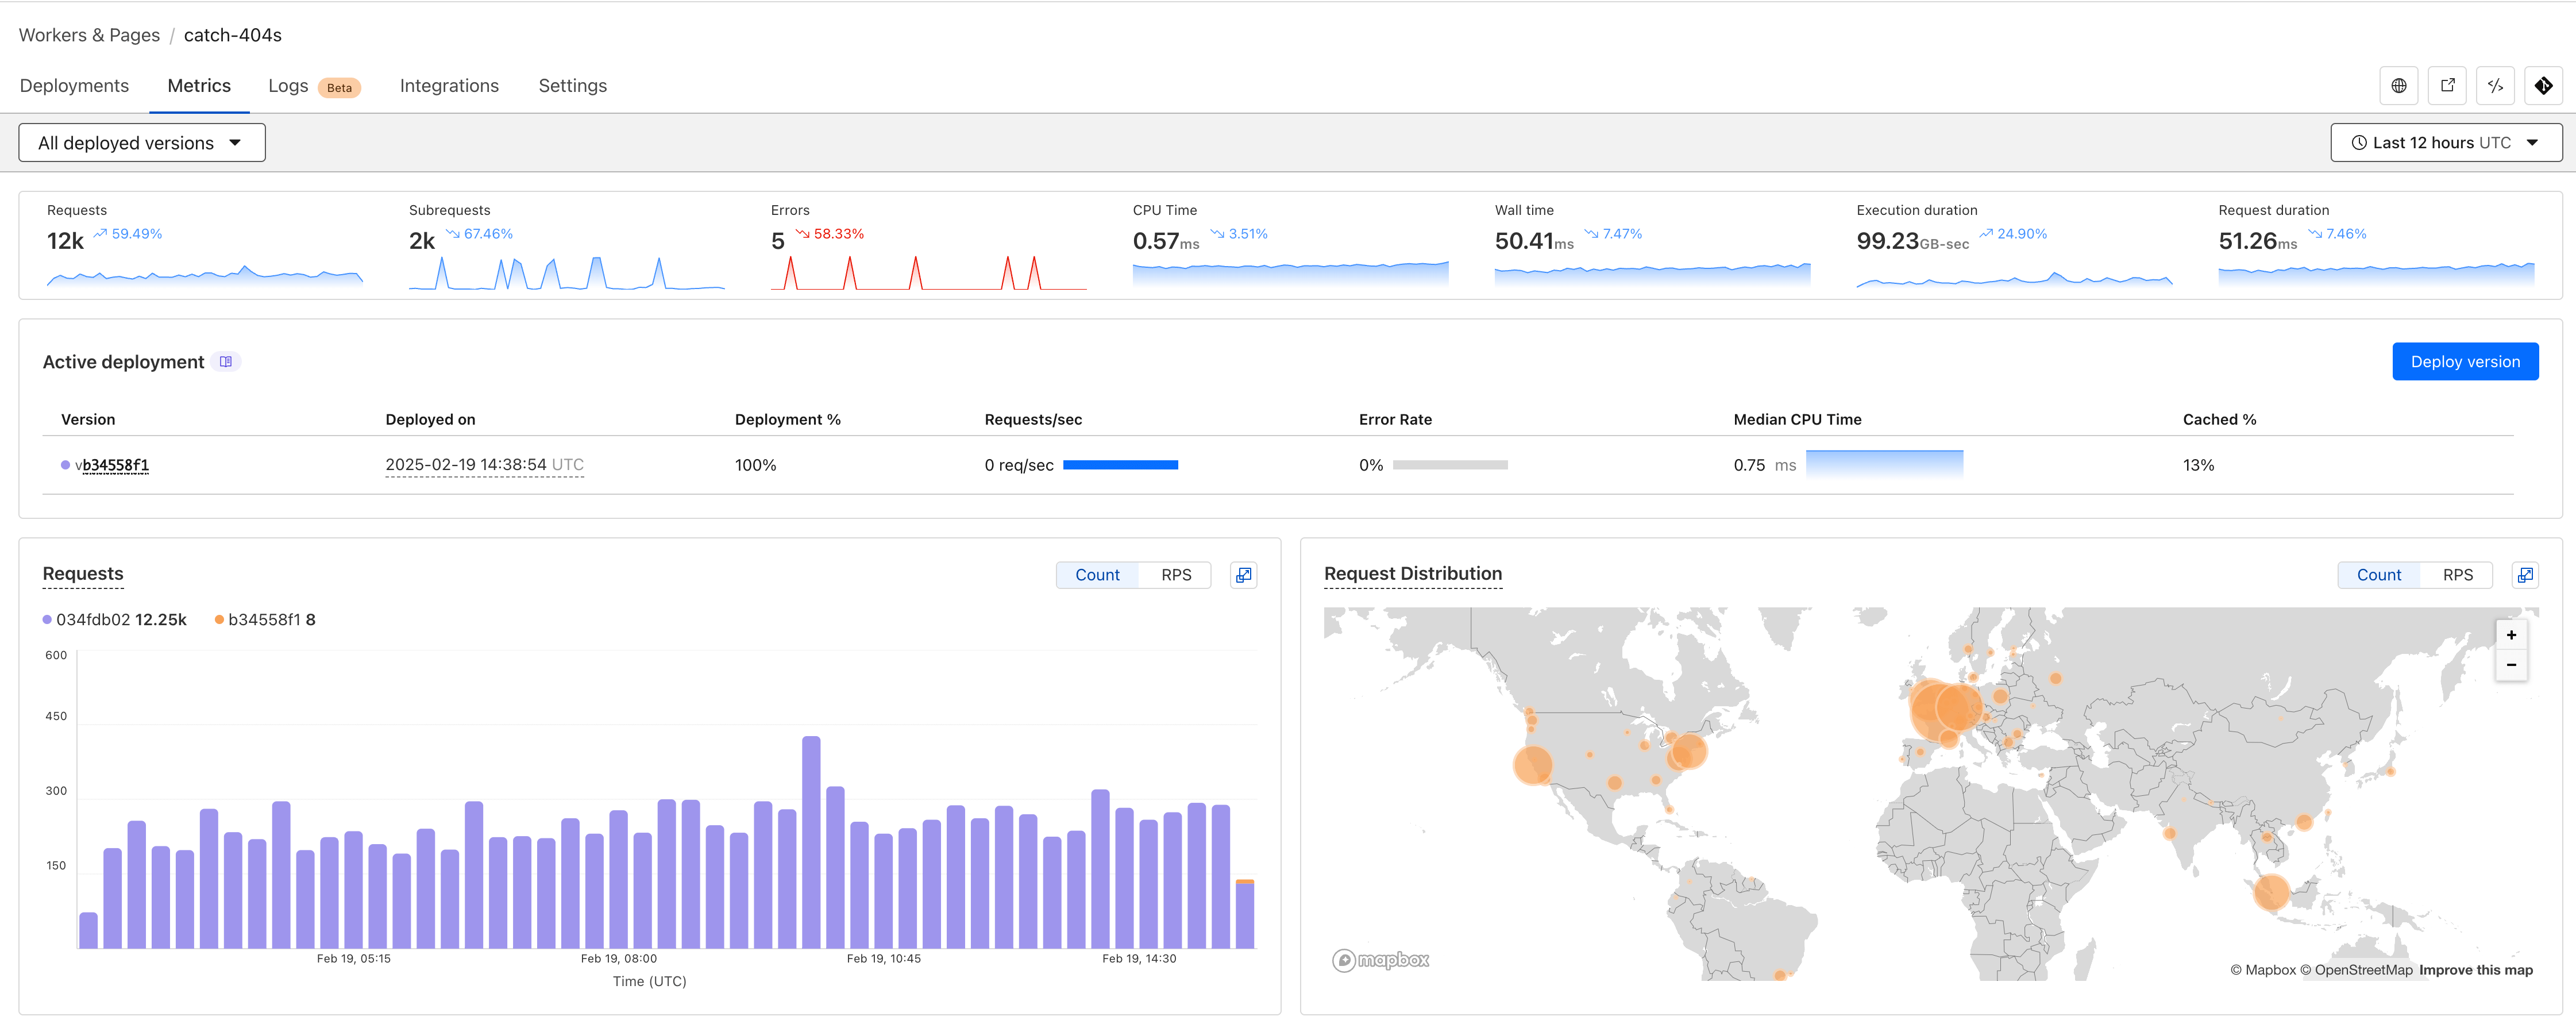This screenshot has height=1024, width=2576.
Task: Open the Last 12 hours time range selector
Action: 2445,142
